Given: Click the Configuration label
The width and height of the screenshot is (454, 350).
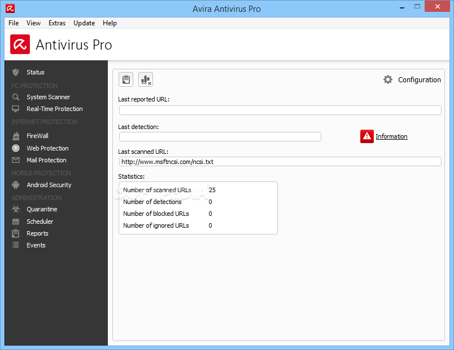Looking at the screenshot, I should click(419, 80).
